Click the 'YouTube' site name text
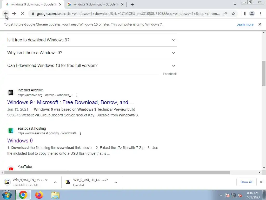The height and width of the screenshot is (200, 266). coord(25,167)
